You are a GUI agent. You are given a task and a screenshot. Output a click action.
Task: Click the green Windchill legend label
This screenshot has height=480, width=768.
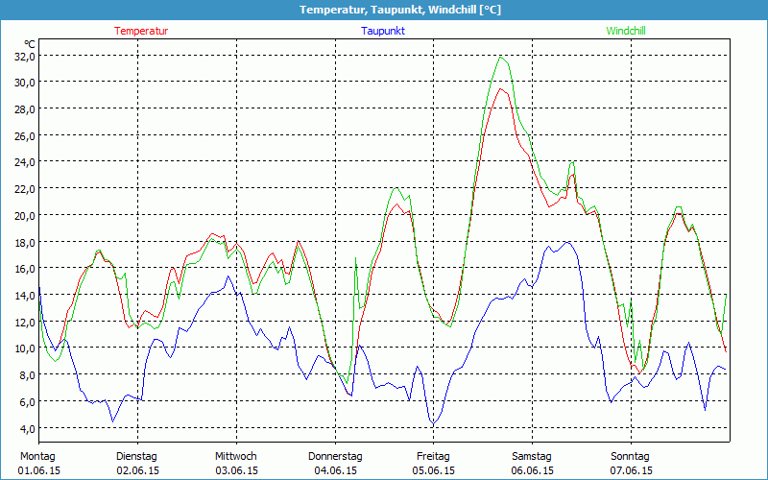tap(626, 31)
